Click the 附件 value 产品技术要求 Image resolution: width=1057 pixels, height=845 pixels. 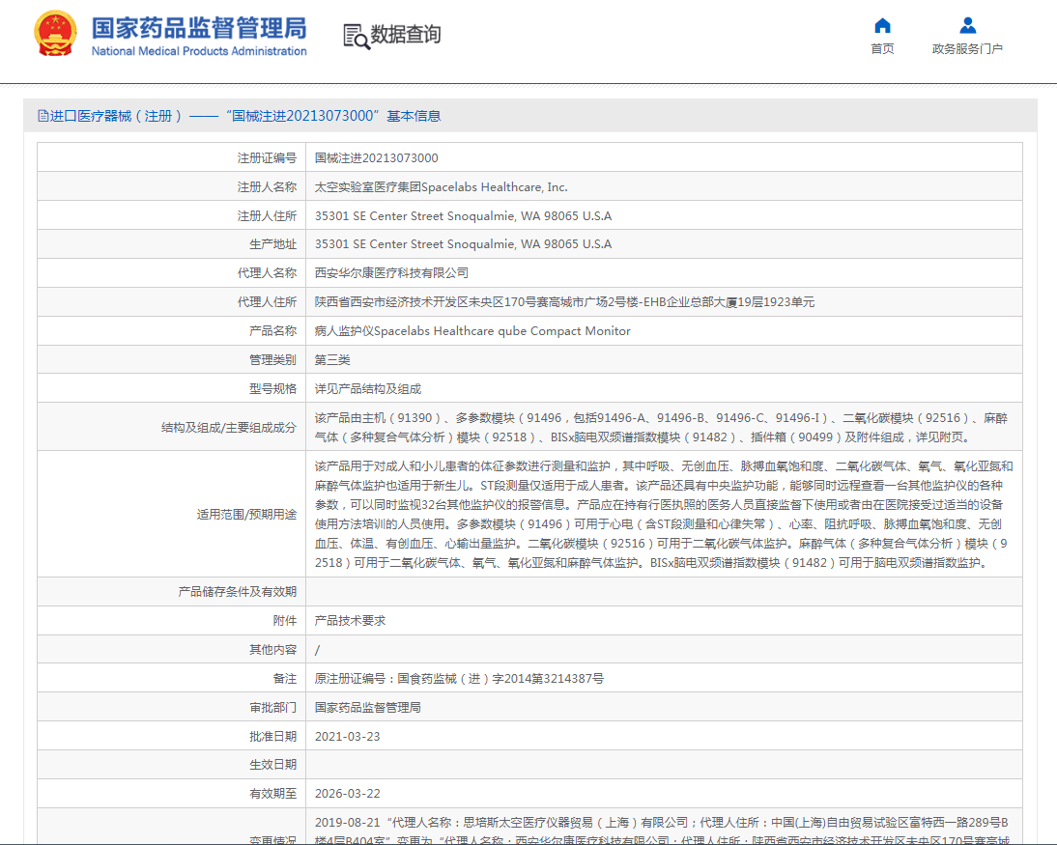tap(350, 621)
